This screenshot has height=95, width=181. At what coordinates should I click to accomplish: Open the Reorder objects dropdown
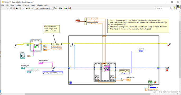pyautogui.click(x=65, y=8)
